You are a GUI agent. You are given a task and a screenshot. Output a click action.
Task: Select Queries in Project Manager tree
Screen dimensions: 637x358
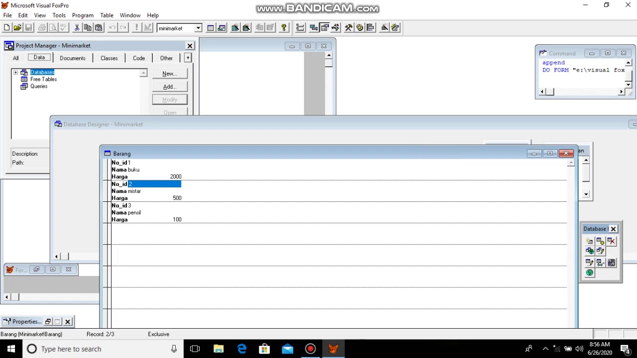click(39, 86)
